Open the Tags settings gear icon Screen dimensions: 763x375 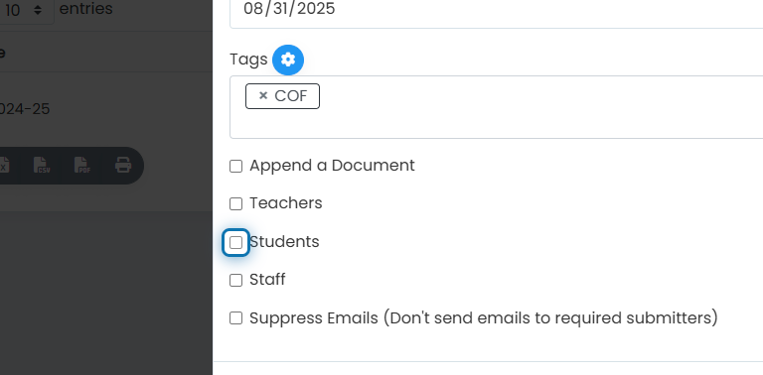pyautogui.click(x=288, y=60)
